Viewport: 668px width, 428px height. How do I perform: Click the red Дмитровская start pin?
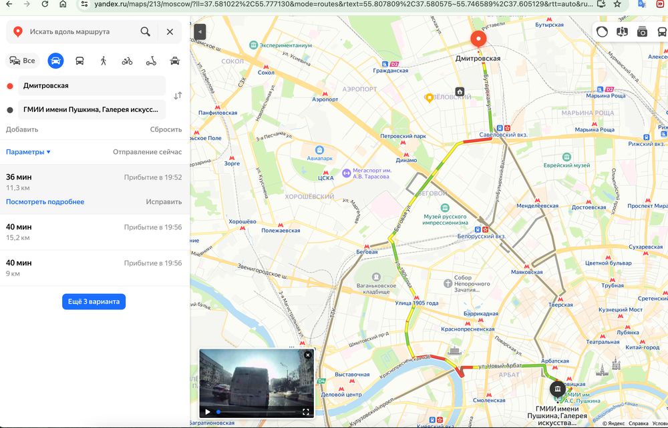pyautogui.click(x=478, y=39)
